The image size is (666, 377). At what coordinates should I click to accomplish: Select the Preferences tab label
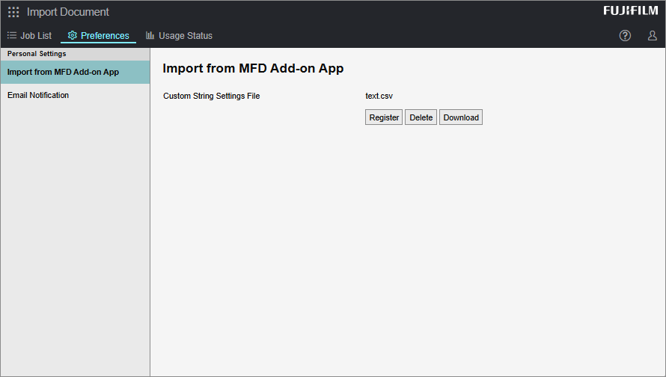pos(105,36)
